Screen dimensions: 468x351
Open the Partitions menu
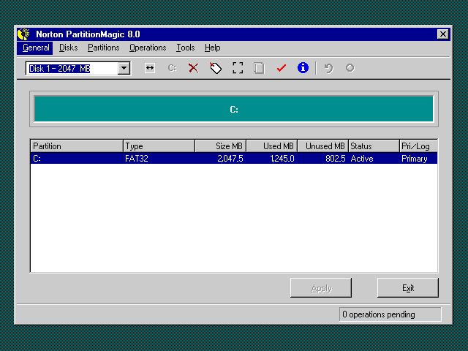[x=103, y=48]
